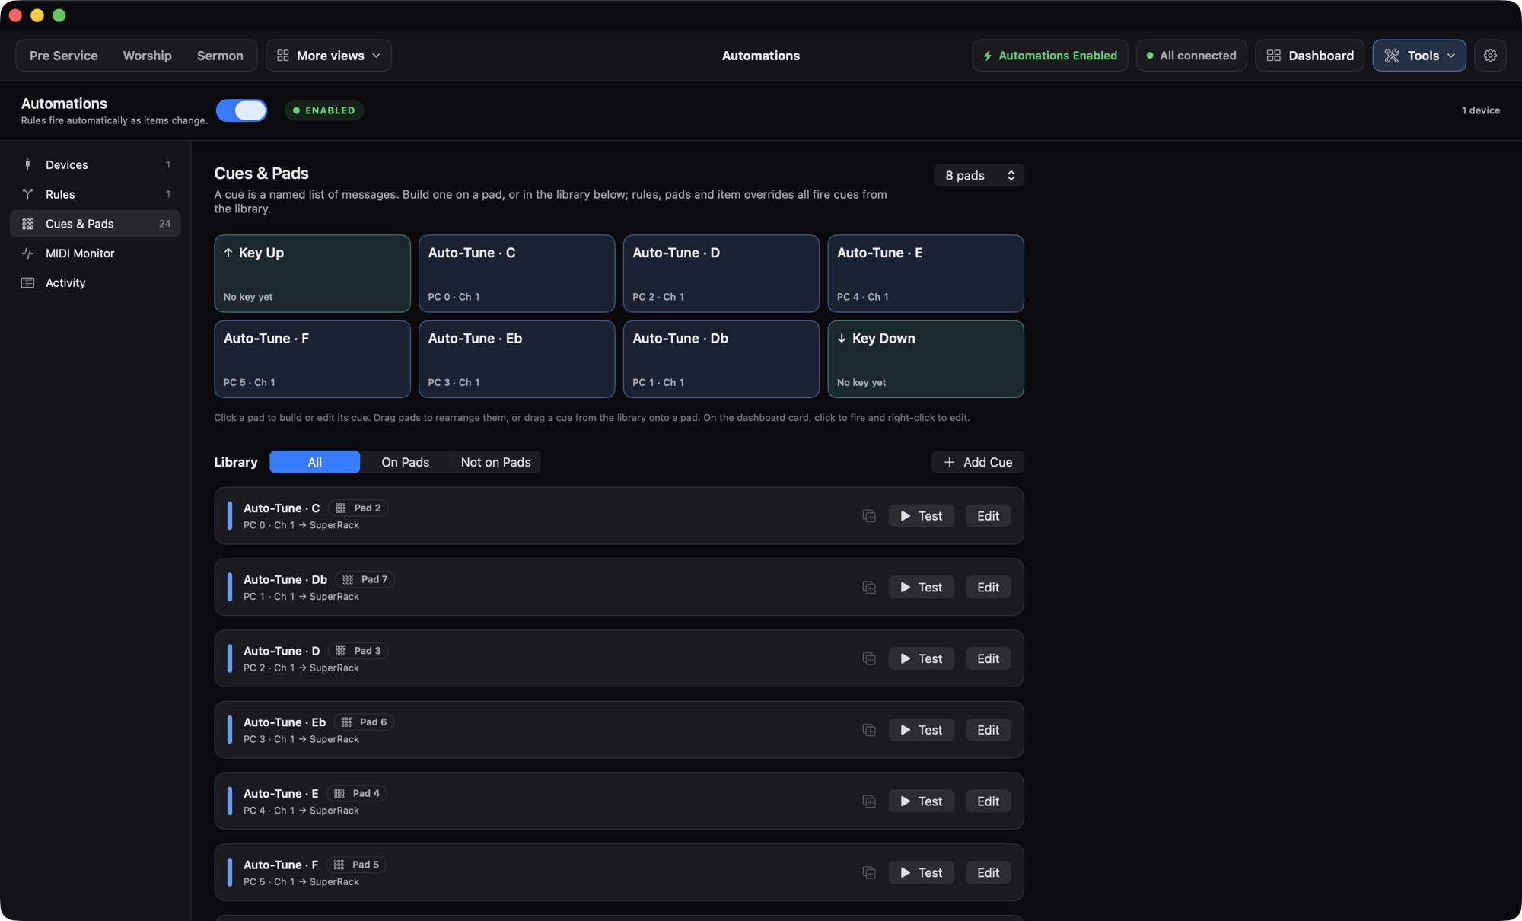Test the Auto-Tune · Eb cue
Image resolution: width=1522 pixels, height=921 pixels.
point(921,730)
